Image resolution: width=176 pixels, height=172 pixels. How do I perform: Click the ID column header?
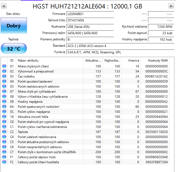[12, 61]
